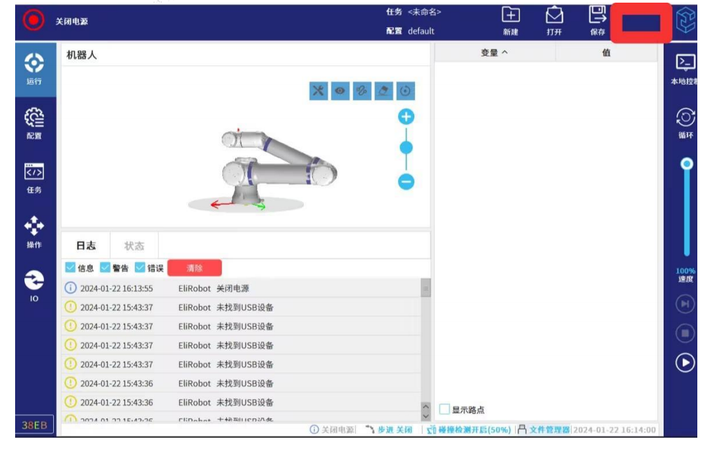Enable the 显示路点 (Show waypoints) checkbox
Image resolution: width=721 pixels, height=449 pixels.
[445, 409]
